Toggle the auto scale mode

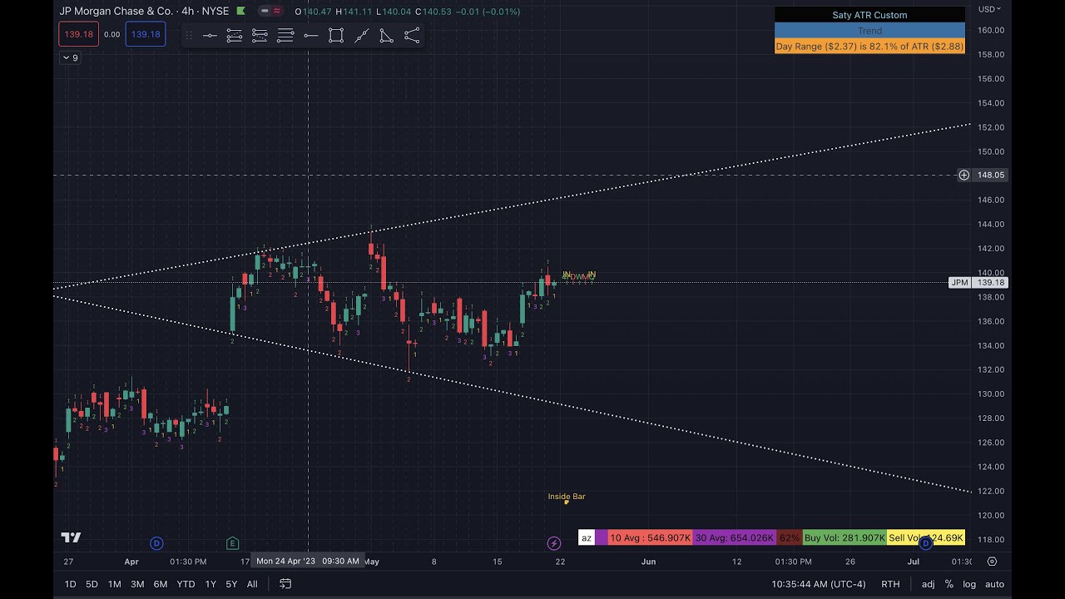(x=994, y=584)
